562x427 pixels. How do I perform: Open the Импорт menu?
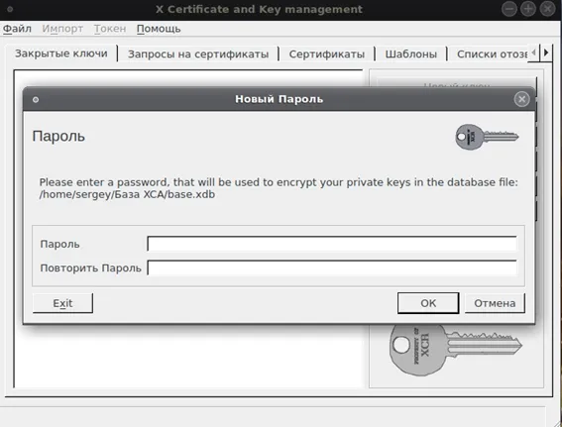(x=62, y=29)
